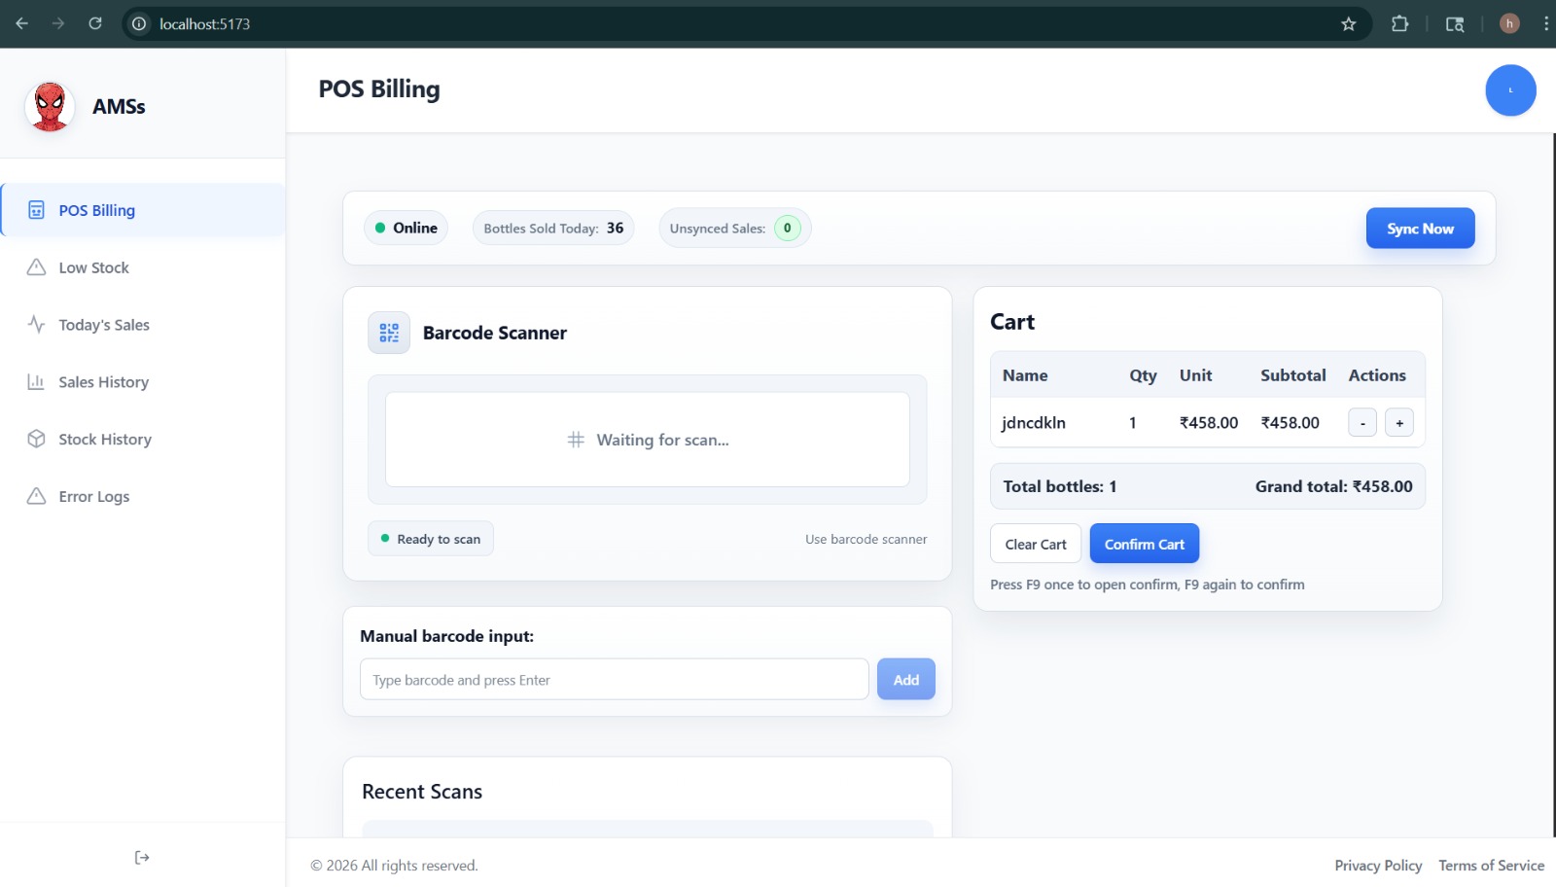Confirm the cart
The height and width of the screenshot is (887, 1556).
click(x=1144, y=545)
